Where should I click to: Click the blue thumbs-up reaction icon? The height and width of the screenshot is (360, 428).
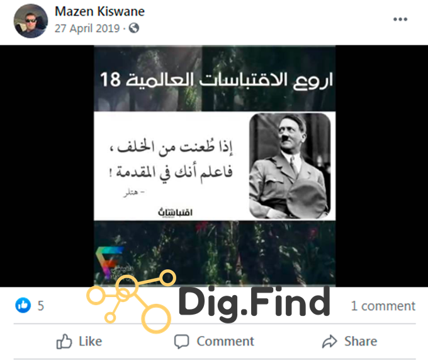23,305
